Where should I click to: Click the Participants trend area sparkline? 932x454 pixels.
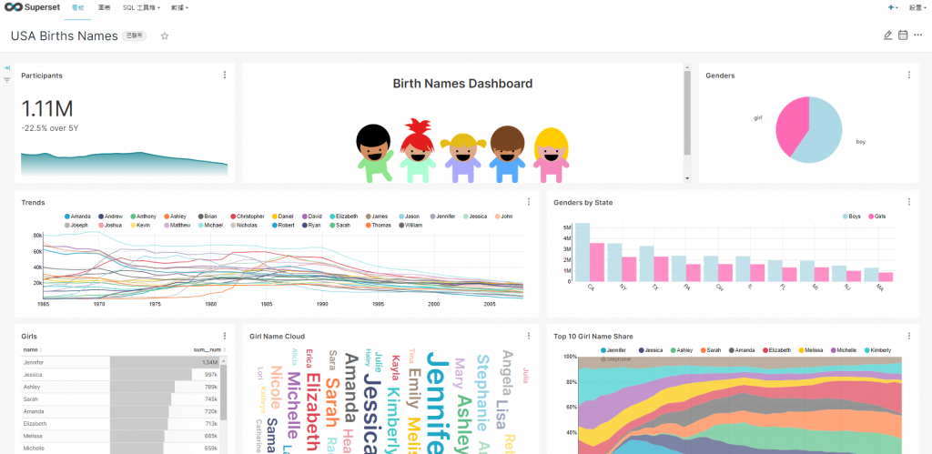pos(124,164)
